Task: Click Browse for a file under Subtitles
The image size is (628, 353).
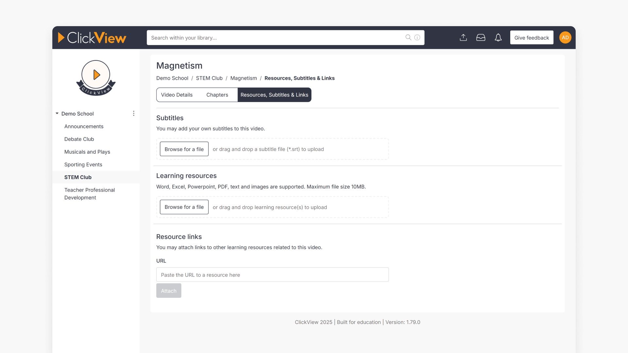Action: 184,149
